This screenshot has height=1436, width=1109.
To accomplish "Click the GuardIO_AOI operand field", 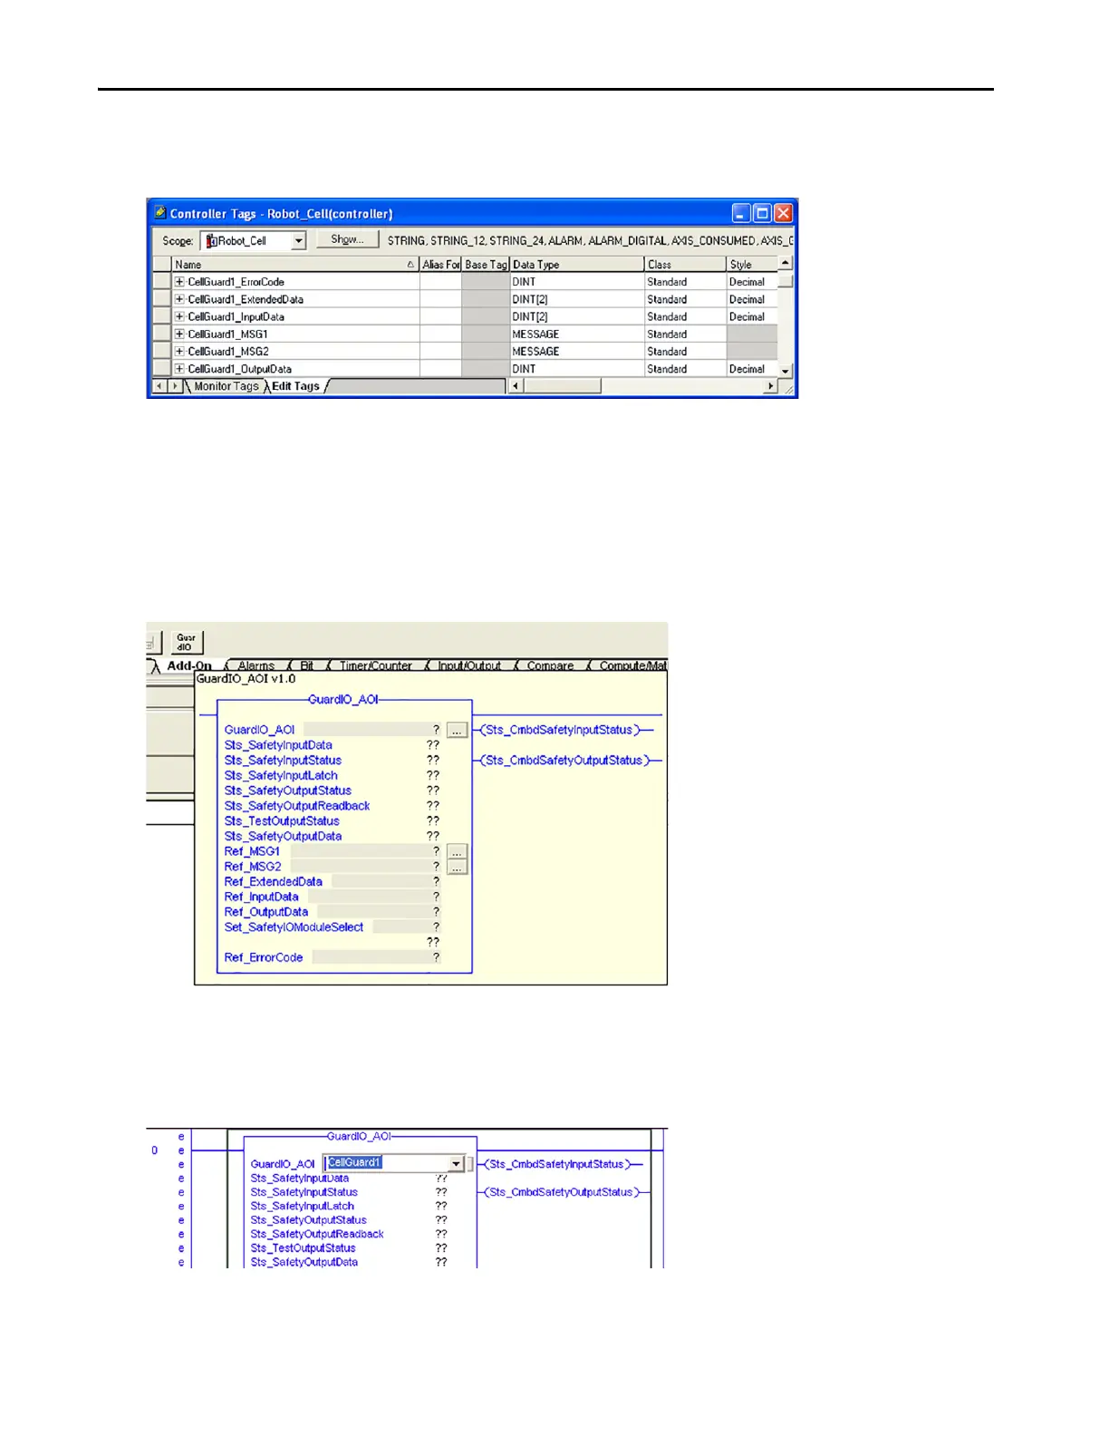I will [372, 730].
